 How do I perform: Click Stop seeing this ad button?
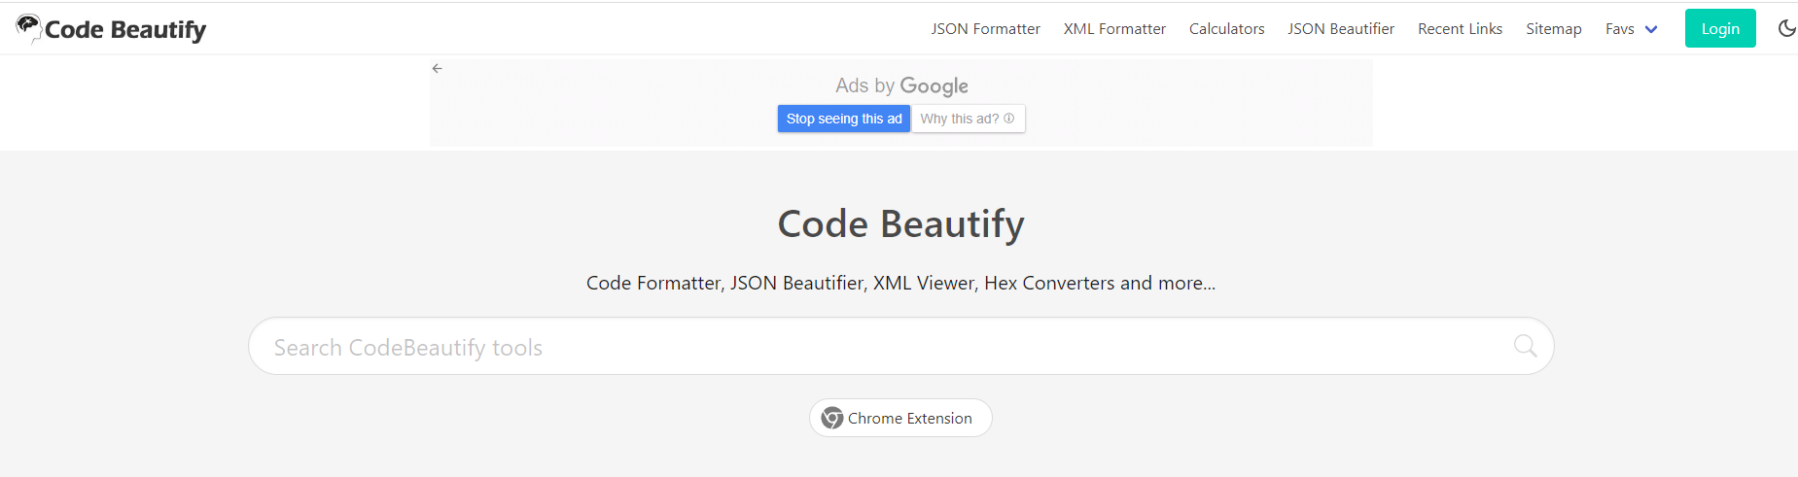(844, 119)
